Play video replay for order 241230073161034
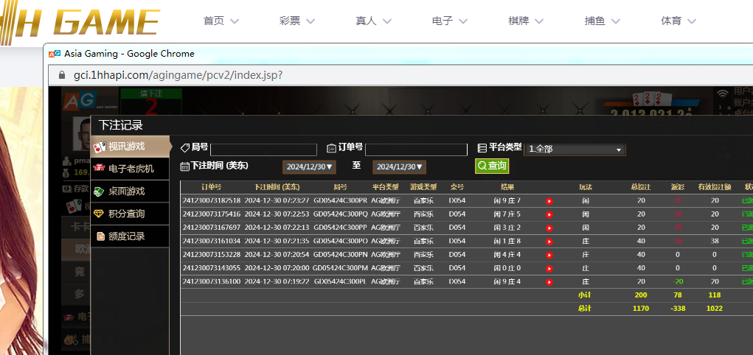 [549, 242]
